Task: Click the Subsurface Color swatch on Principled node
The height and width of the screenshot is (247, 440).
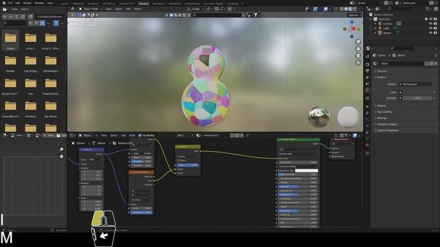Action: (307, 170)
